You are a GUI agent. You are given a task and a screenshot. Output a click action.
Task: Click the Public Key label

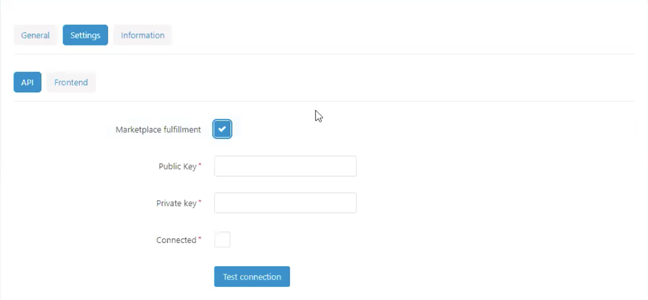tap(178, 167)
